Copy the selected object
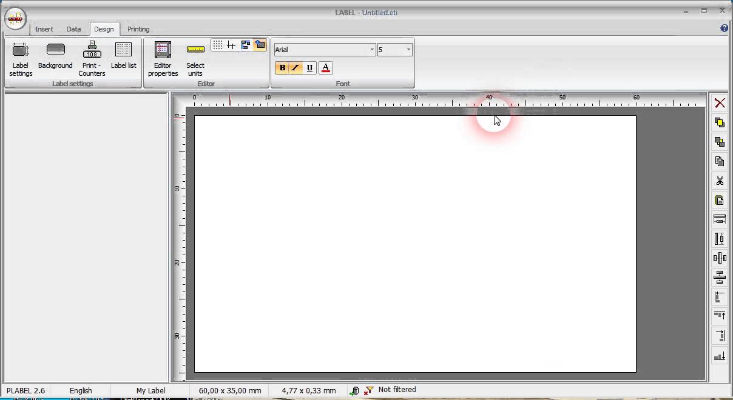 coord(720,161)
